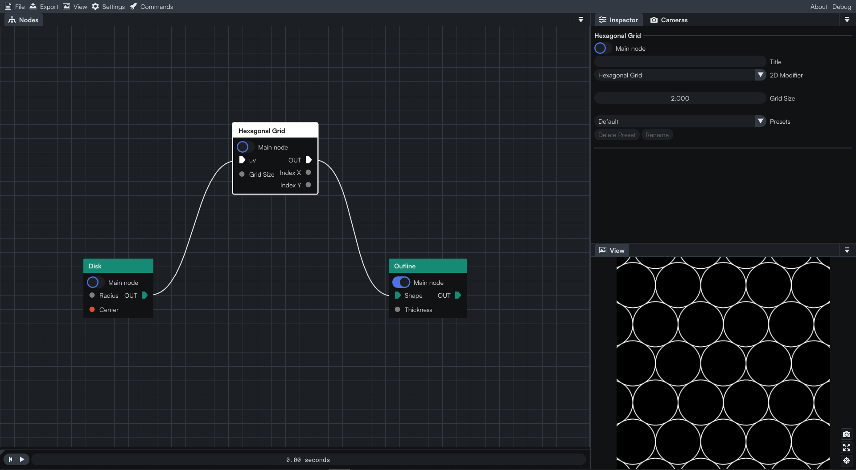Toggle fullscreen for the view

[x=847, y=447]
